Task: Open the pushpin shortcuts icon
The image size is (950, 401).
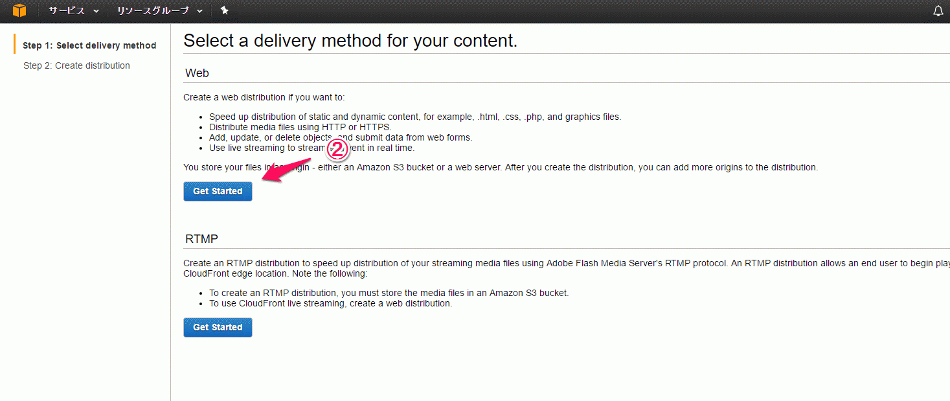Action: [x=224, y=10]
